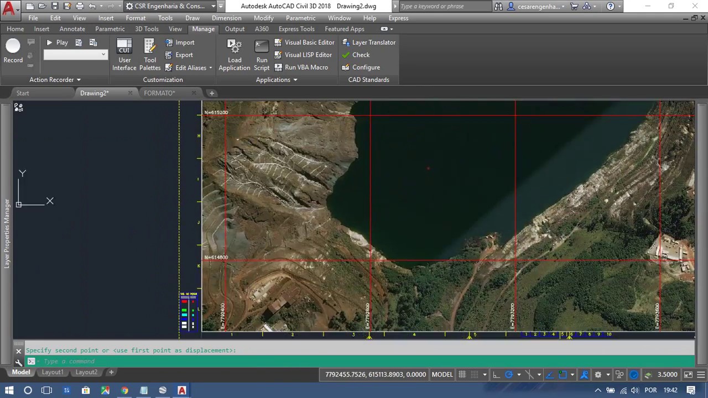Open the Dimension menu
This screenshot has height=398, width=708.
226,18
